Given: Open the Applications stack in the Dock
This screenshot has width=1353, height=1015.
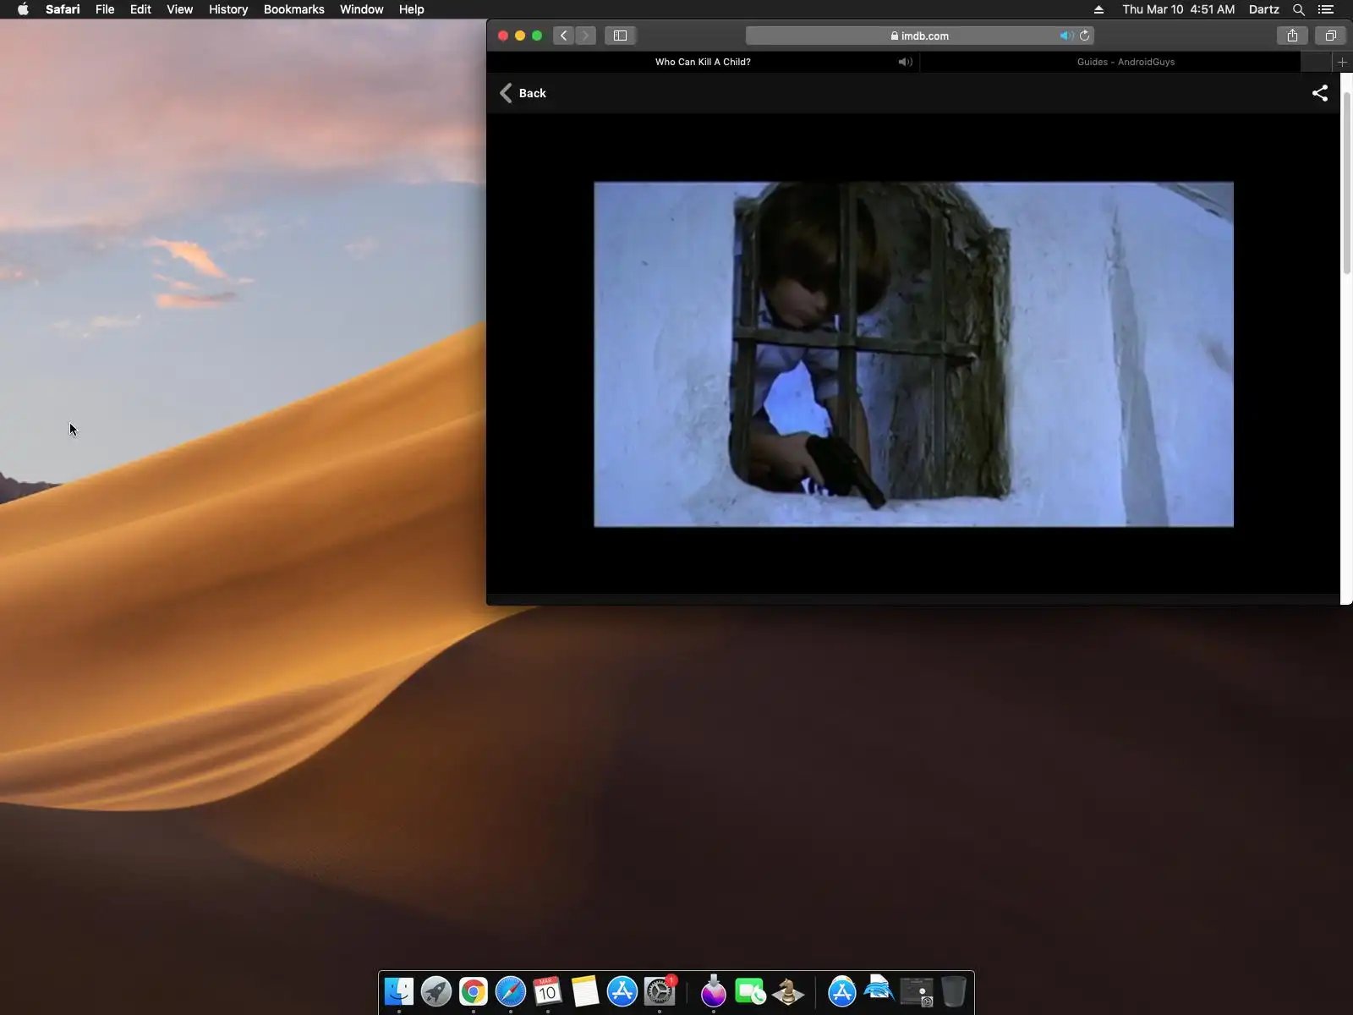Looking at the screenshot, I should point(842,991).
